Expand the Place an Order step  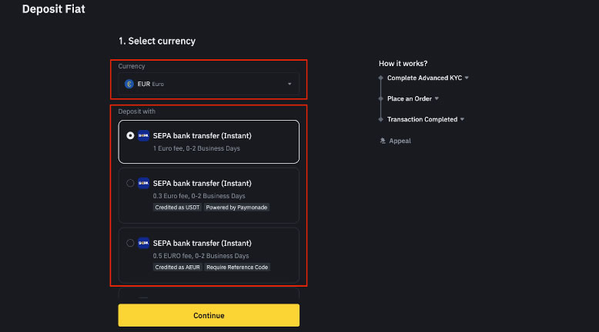click(x=437, y=99)
